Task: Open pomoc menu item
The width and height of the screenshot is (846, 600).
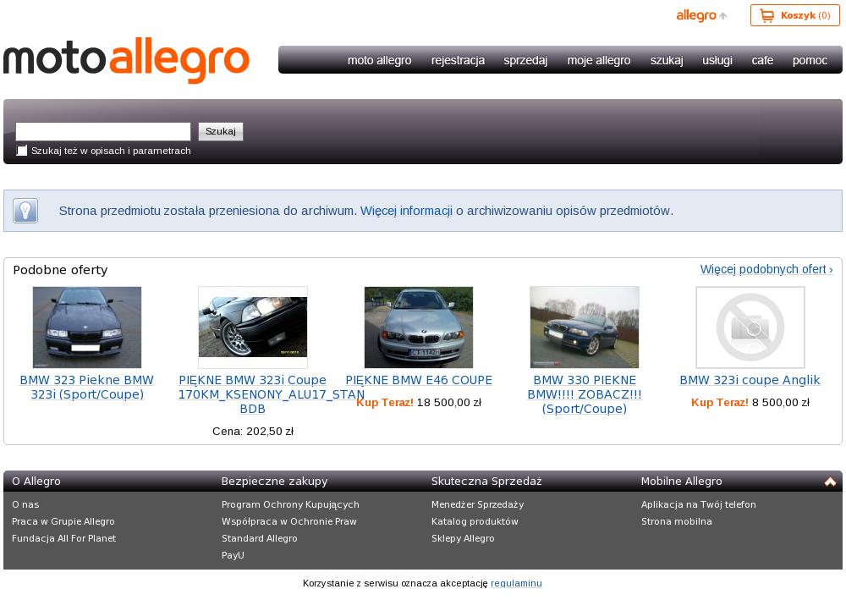Action: (810, 60)
